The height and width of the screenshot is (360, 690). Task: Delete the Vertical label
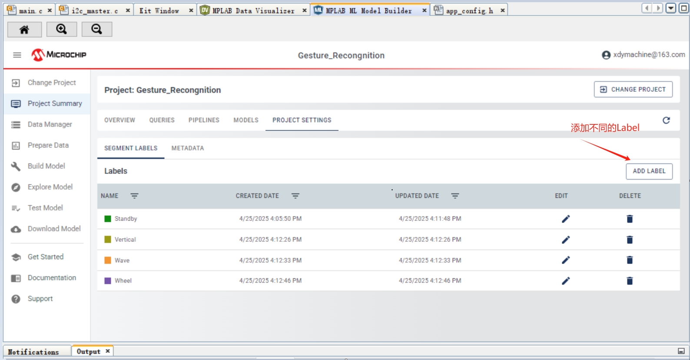click(x=630, y=240)
